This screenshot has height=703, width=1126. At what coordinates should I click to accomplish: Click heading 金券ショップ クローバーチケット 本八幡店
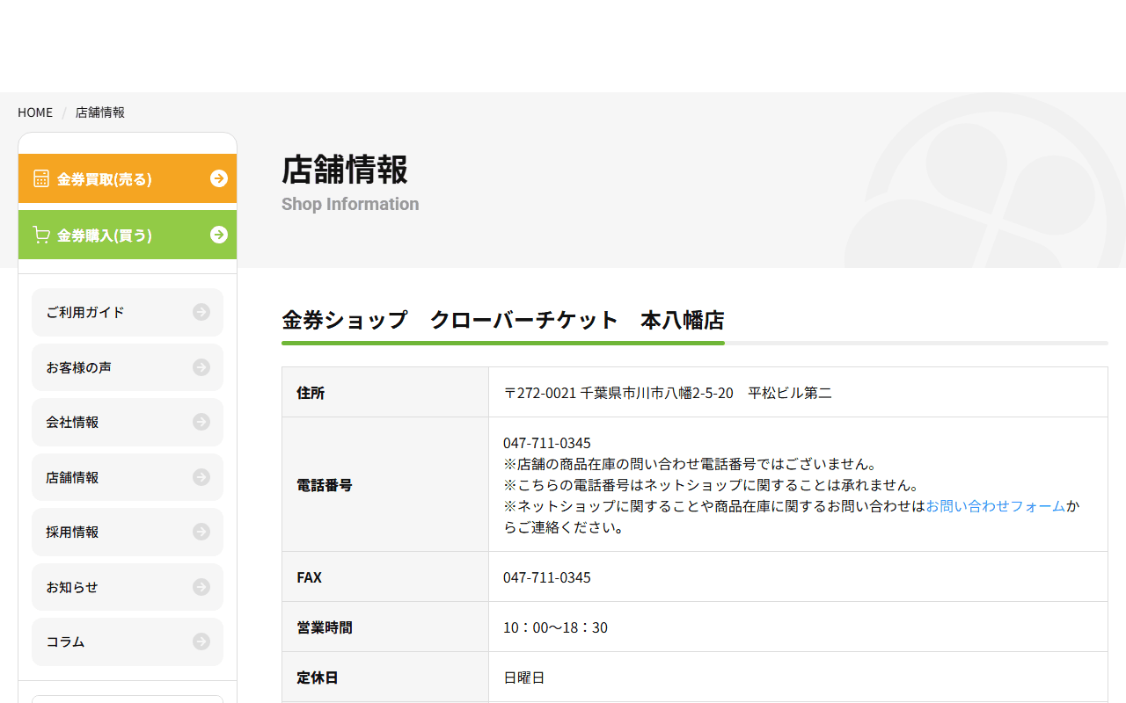(x=503, y=320)
